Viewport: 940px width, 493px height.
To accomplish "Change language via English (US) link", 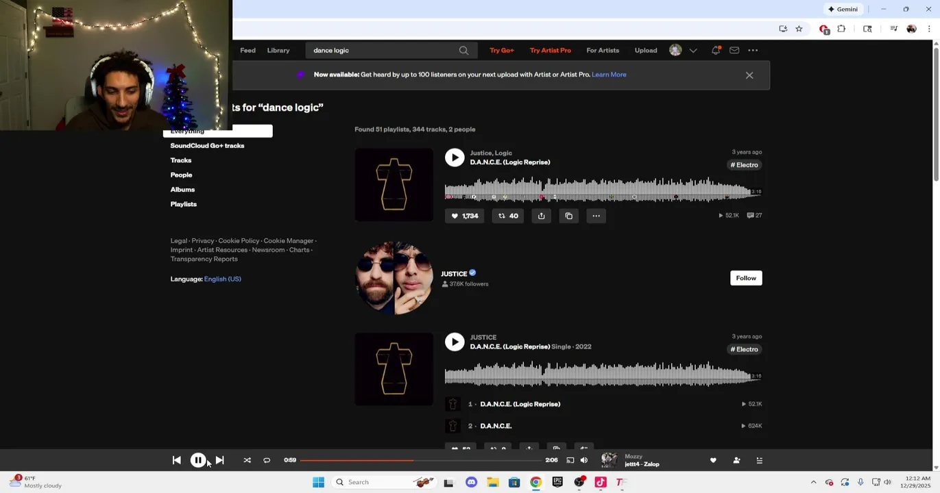I will (x=222, y=279).
